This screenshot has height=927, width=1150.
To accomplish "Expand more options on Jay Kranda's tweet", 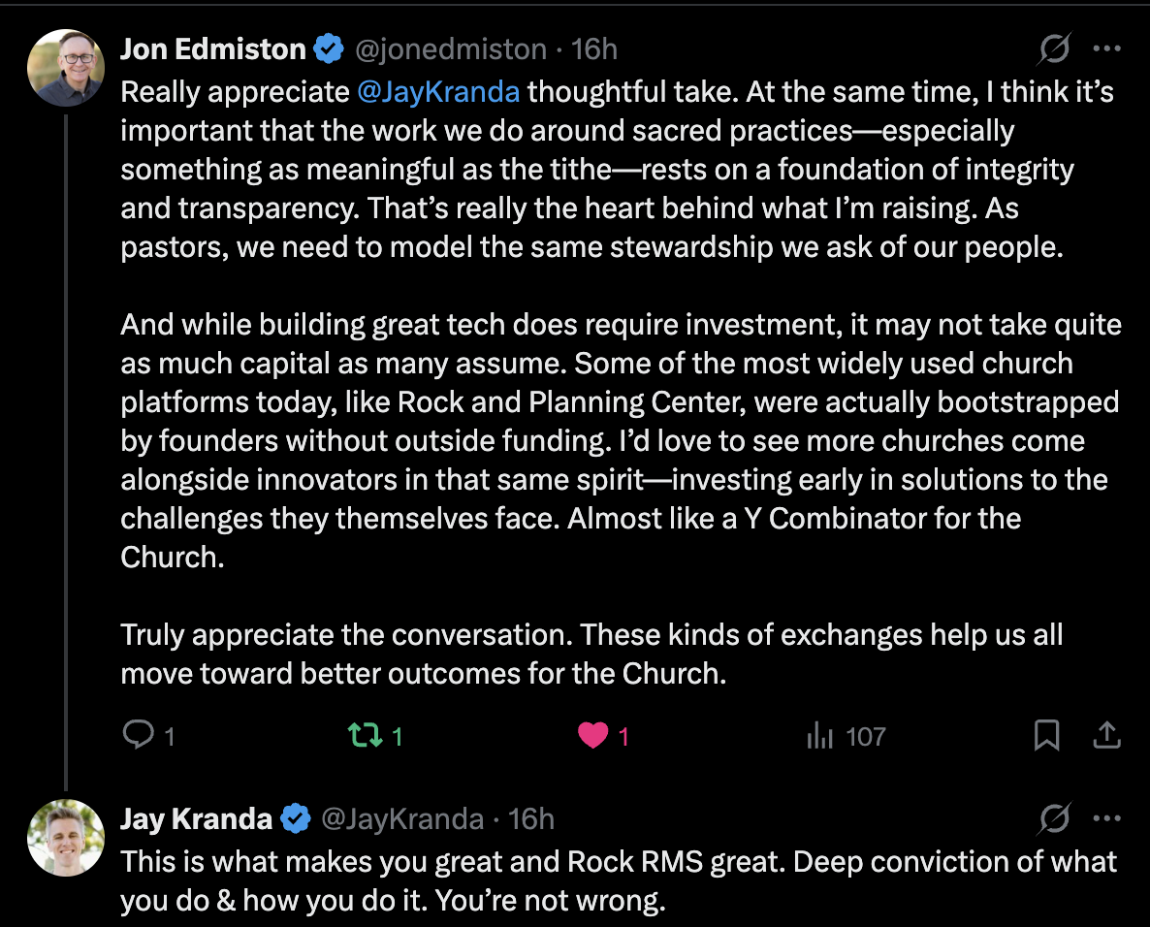I will point(1106,818).
